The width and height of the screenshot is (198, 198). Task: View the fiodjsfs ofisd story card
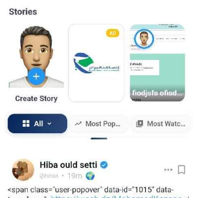(157, 63)
